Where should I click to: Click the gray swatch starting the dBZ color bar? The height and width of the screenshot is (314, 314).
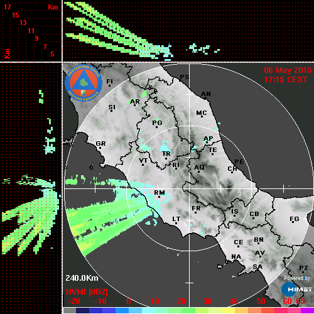click(70, 310)
